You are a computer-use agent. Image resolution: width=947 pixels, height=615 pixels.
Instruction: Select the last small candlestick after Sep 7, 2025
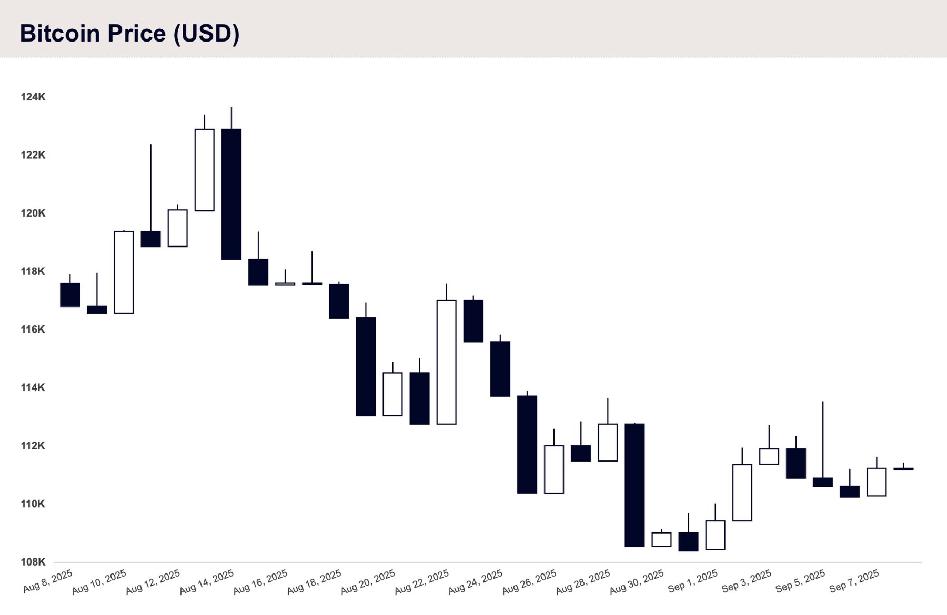pyautogui.click(x=903, y=467)
